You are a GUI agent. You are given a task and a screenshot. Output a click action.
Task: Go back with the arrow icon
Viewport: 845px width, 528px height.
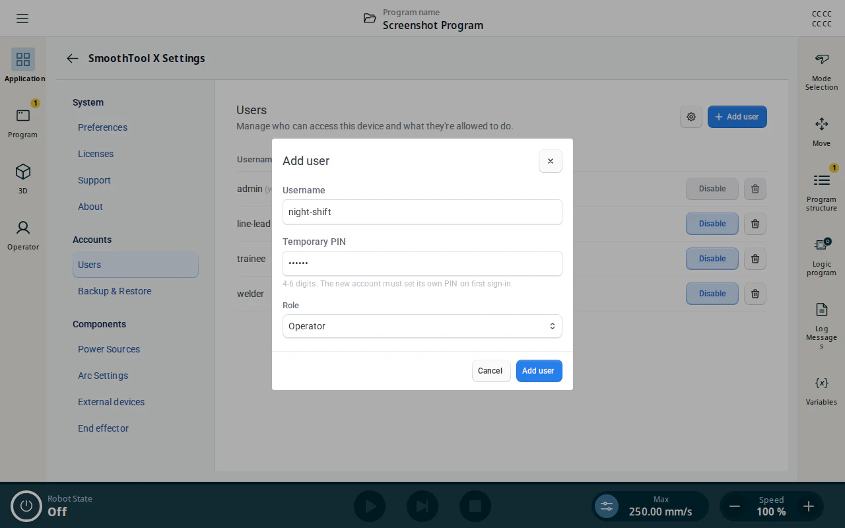73,58
